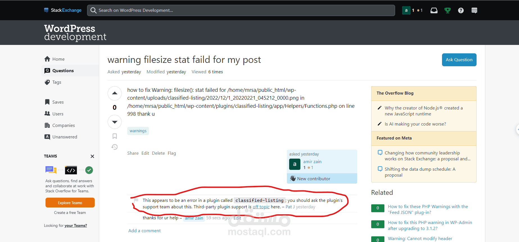The width and height of the screenshot is (519, 242).
Task: Open the inbox icon
Action: pyautogui.click(x=434, y=10)
